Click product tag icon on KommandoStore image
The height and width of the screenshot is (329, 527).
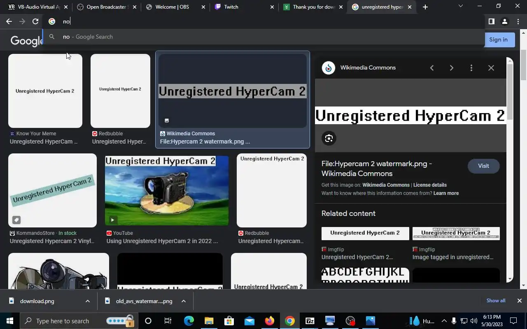pyautogui.click(x=16, y=220)
